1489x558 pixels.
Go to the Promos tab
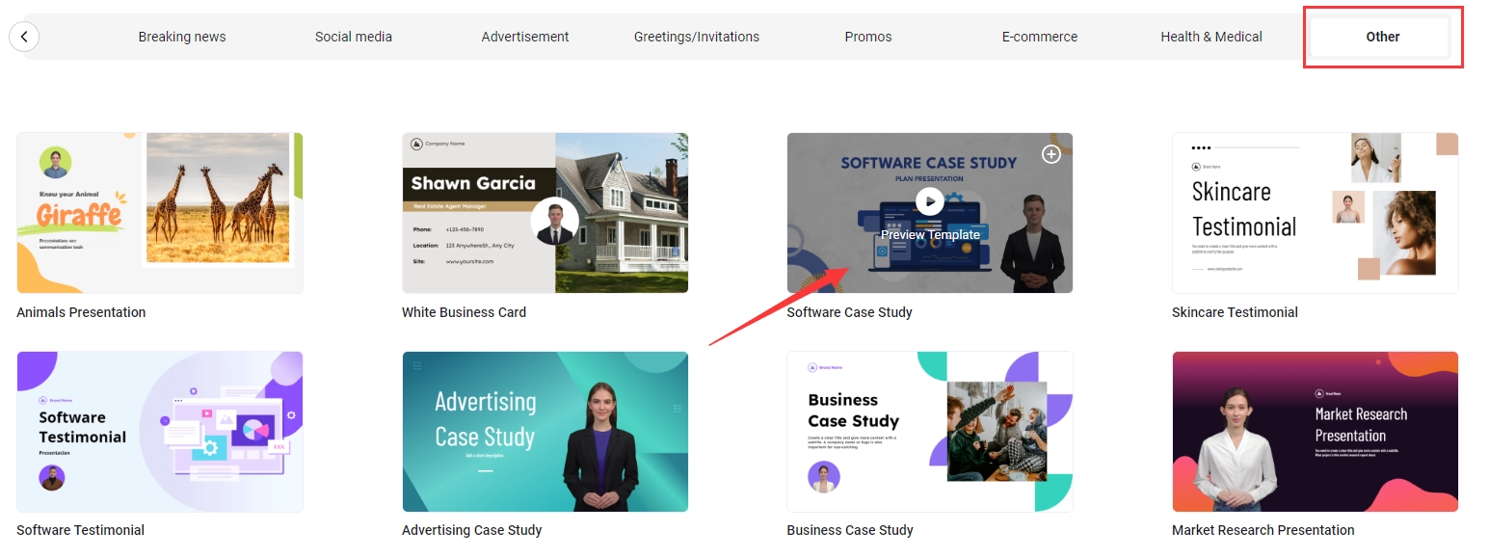(868, 37)
